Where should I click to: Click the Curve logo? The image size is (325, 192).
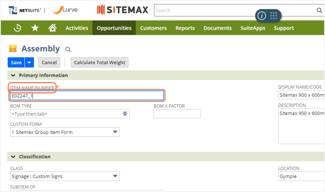pos(65,10)
